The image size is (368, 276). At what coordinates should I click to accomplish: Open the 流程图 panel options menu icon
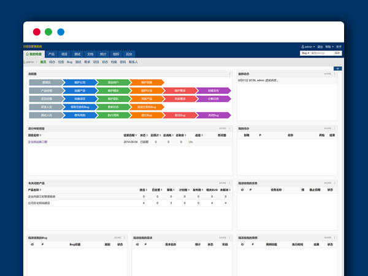pyautogui.click(x=230, y=73)
